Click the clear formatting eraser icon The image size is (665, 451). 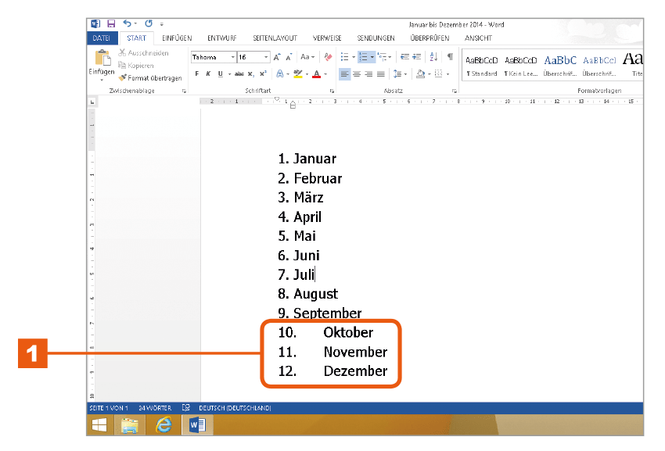pyautogui.click(x=328, y=57)
